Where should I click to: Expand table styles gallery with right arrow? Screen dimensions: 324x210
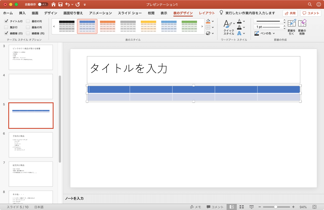[x=202, y=26]
